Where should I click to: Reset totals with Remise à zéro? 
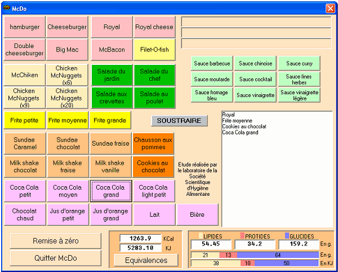pyautogui.click(x=56, y=241)
